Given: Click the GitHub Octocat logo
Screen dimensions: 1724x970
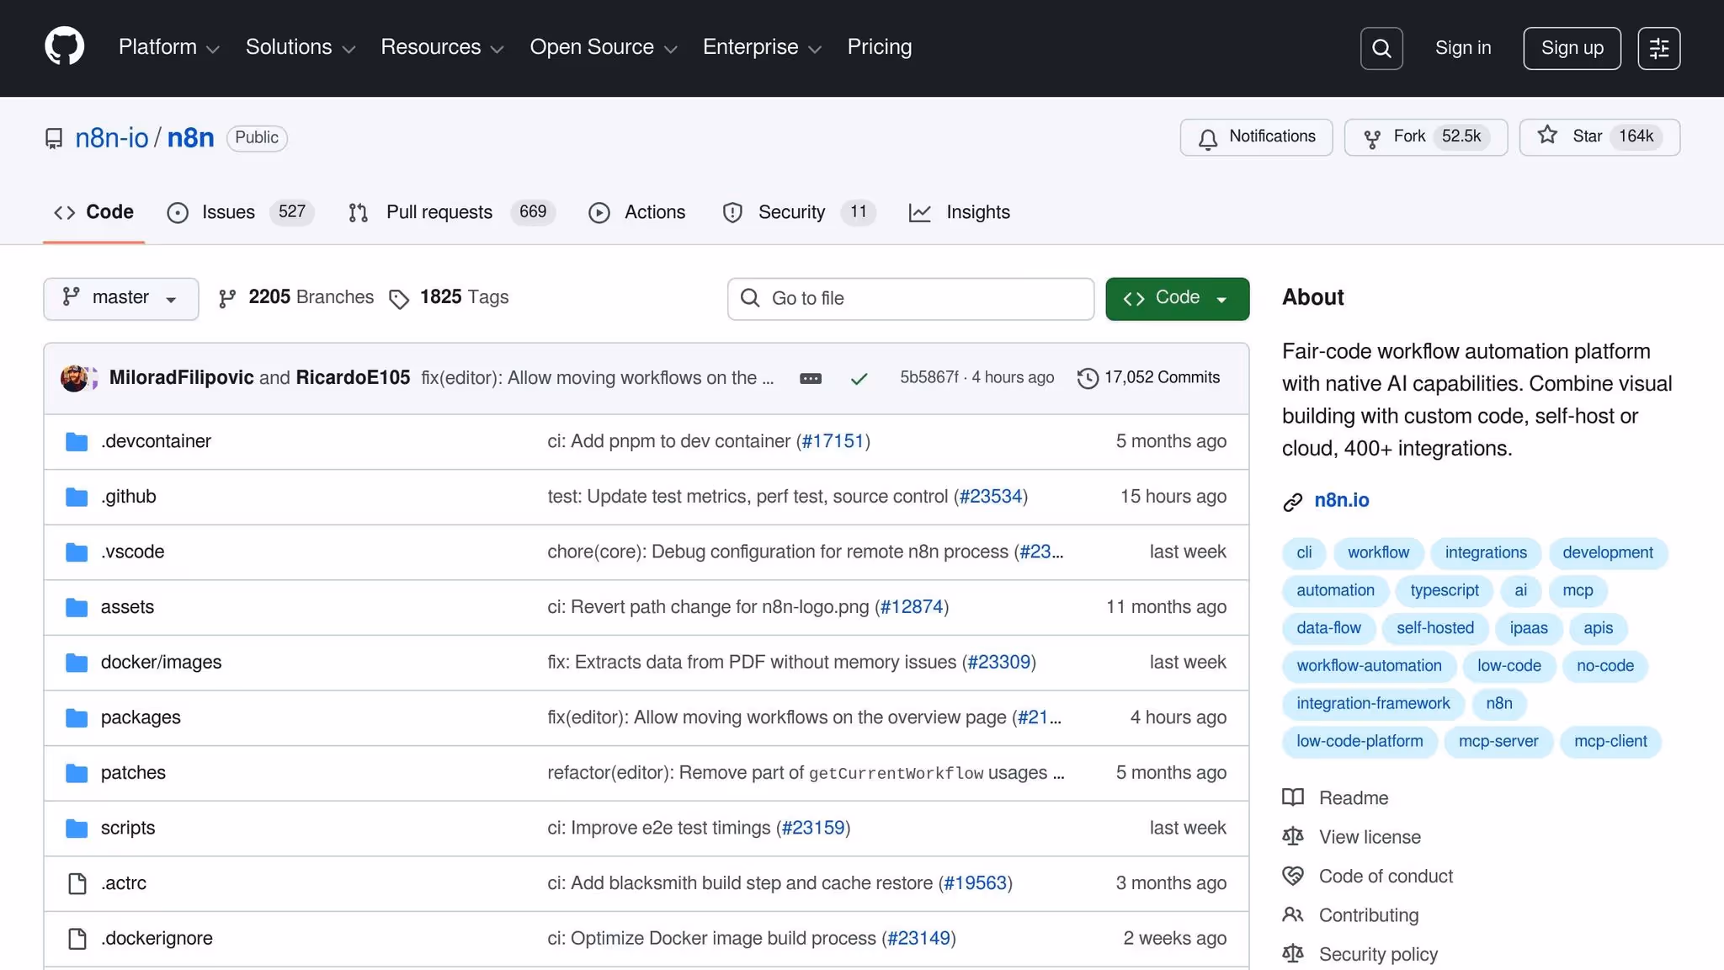Looking at the screenshot, I should [65, 47].
